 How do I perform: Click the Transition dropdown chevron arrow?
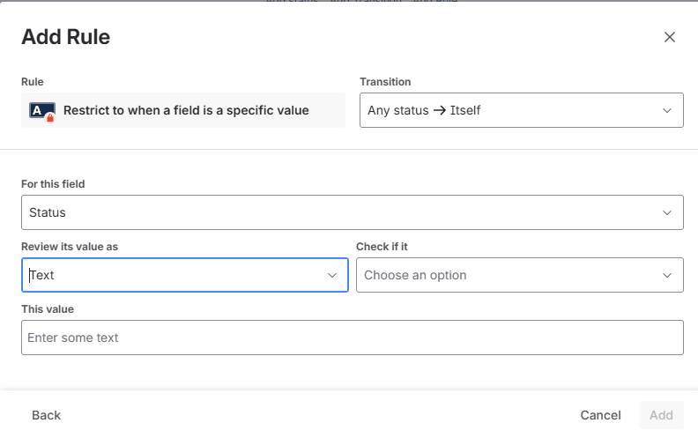click(x=667, y=110)
